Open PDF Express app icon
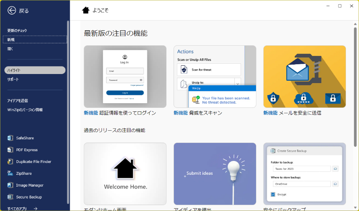The height and width of the screenshot is (211, 359). (x=10, y=150)
